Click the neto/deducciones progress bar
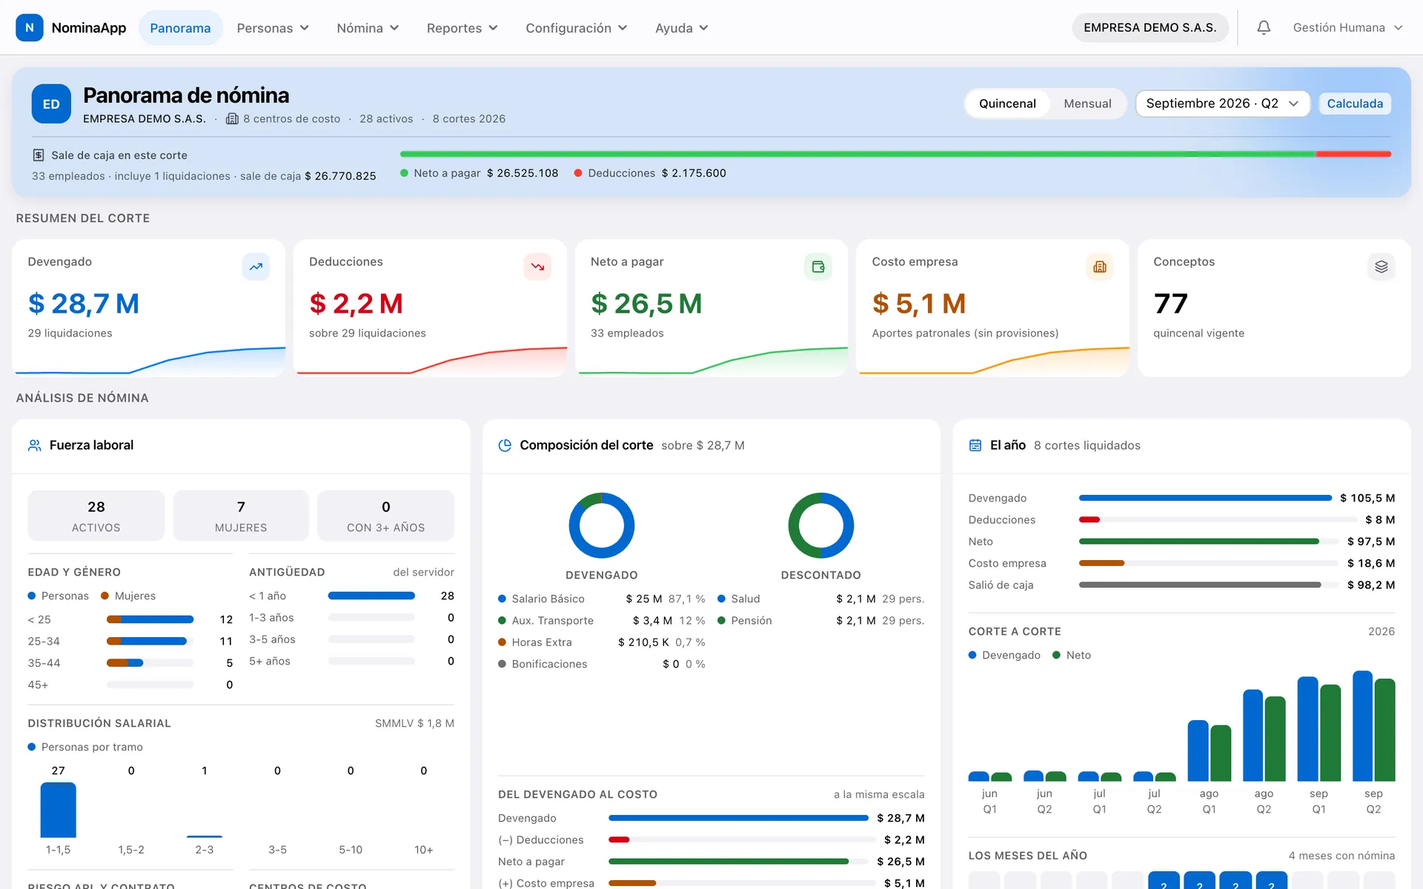This screenshot has height=889, width=1423. (x=895, y=154)
